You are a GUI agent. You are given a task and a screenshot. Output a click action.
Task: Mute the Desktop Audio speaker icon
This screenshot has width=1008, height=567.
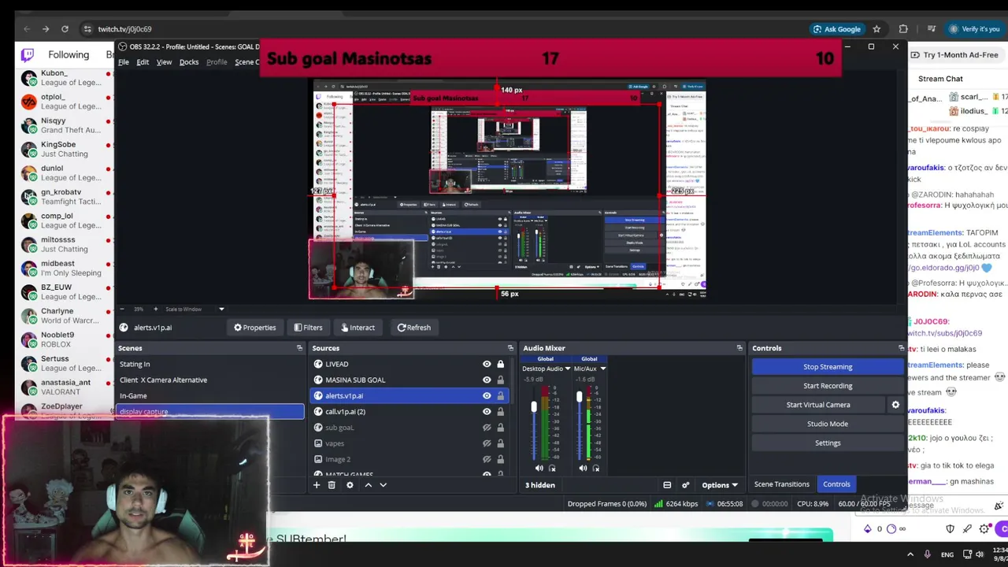pos(539,468)
